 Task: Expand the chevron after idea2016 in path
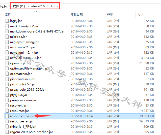point(48,6)
